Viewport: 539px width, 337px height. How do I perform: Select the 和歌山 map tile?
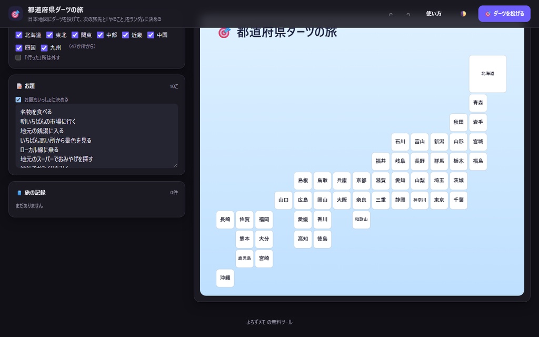(x=361, y=220)
